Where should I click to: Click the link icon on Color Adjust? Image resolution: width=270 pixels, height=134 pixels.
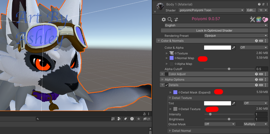click(x=261, y=74)
